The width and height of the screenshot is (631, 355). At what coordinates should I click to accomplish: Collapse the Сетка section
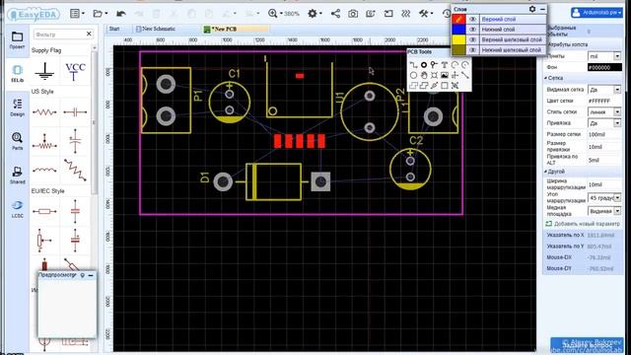(x=554, y=78)
